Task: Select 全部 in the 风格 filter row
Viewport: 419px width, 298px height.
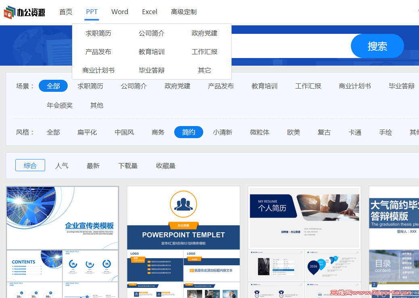Action: [53, 132]
